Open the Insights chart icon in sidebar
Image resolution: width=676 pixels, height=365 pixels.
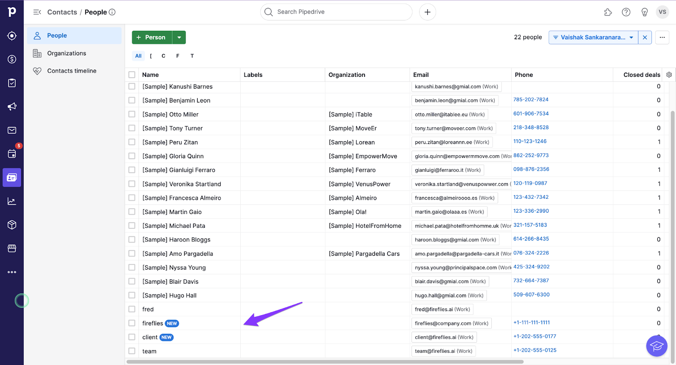(x=12, y=201)
